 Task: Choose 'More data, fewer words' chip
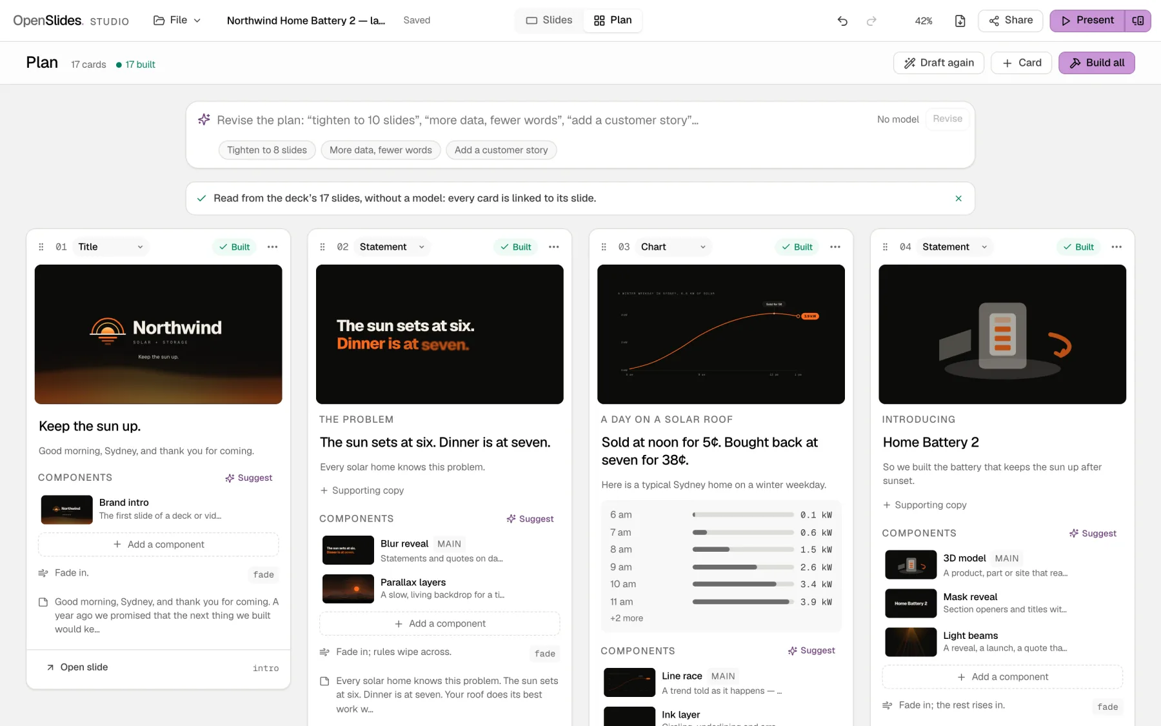pyautogui.click(x=381, y=150)
